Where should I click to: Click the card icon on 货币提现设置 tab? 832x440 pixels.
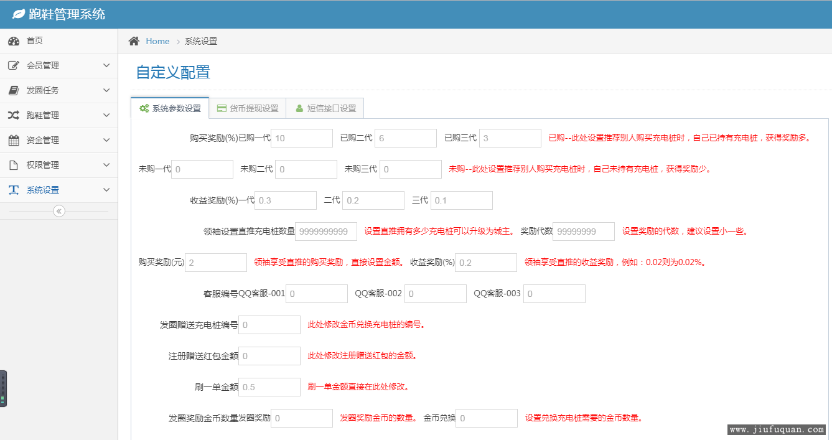tap(222, 108)
